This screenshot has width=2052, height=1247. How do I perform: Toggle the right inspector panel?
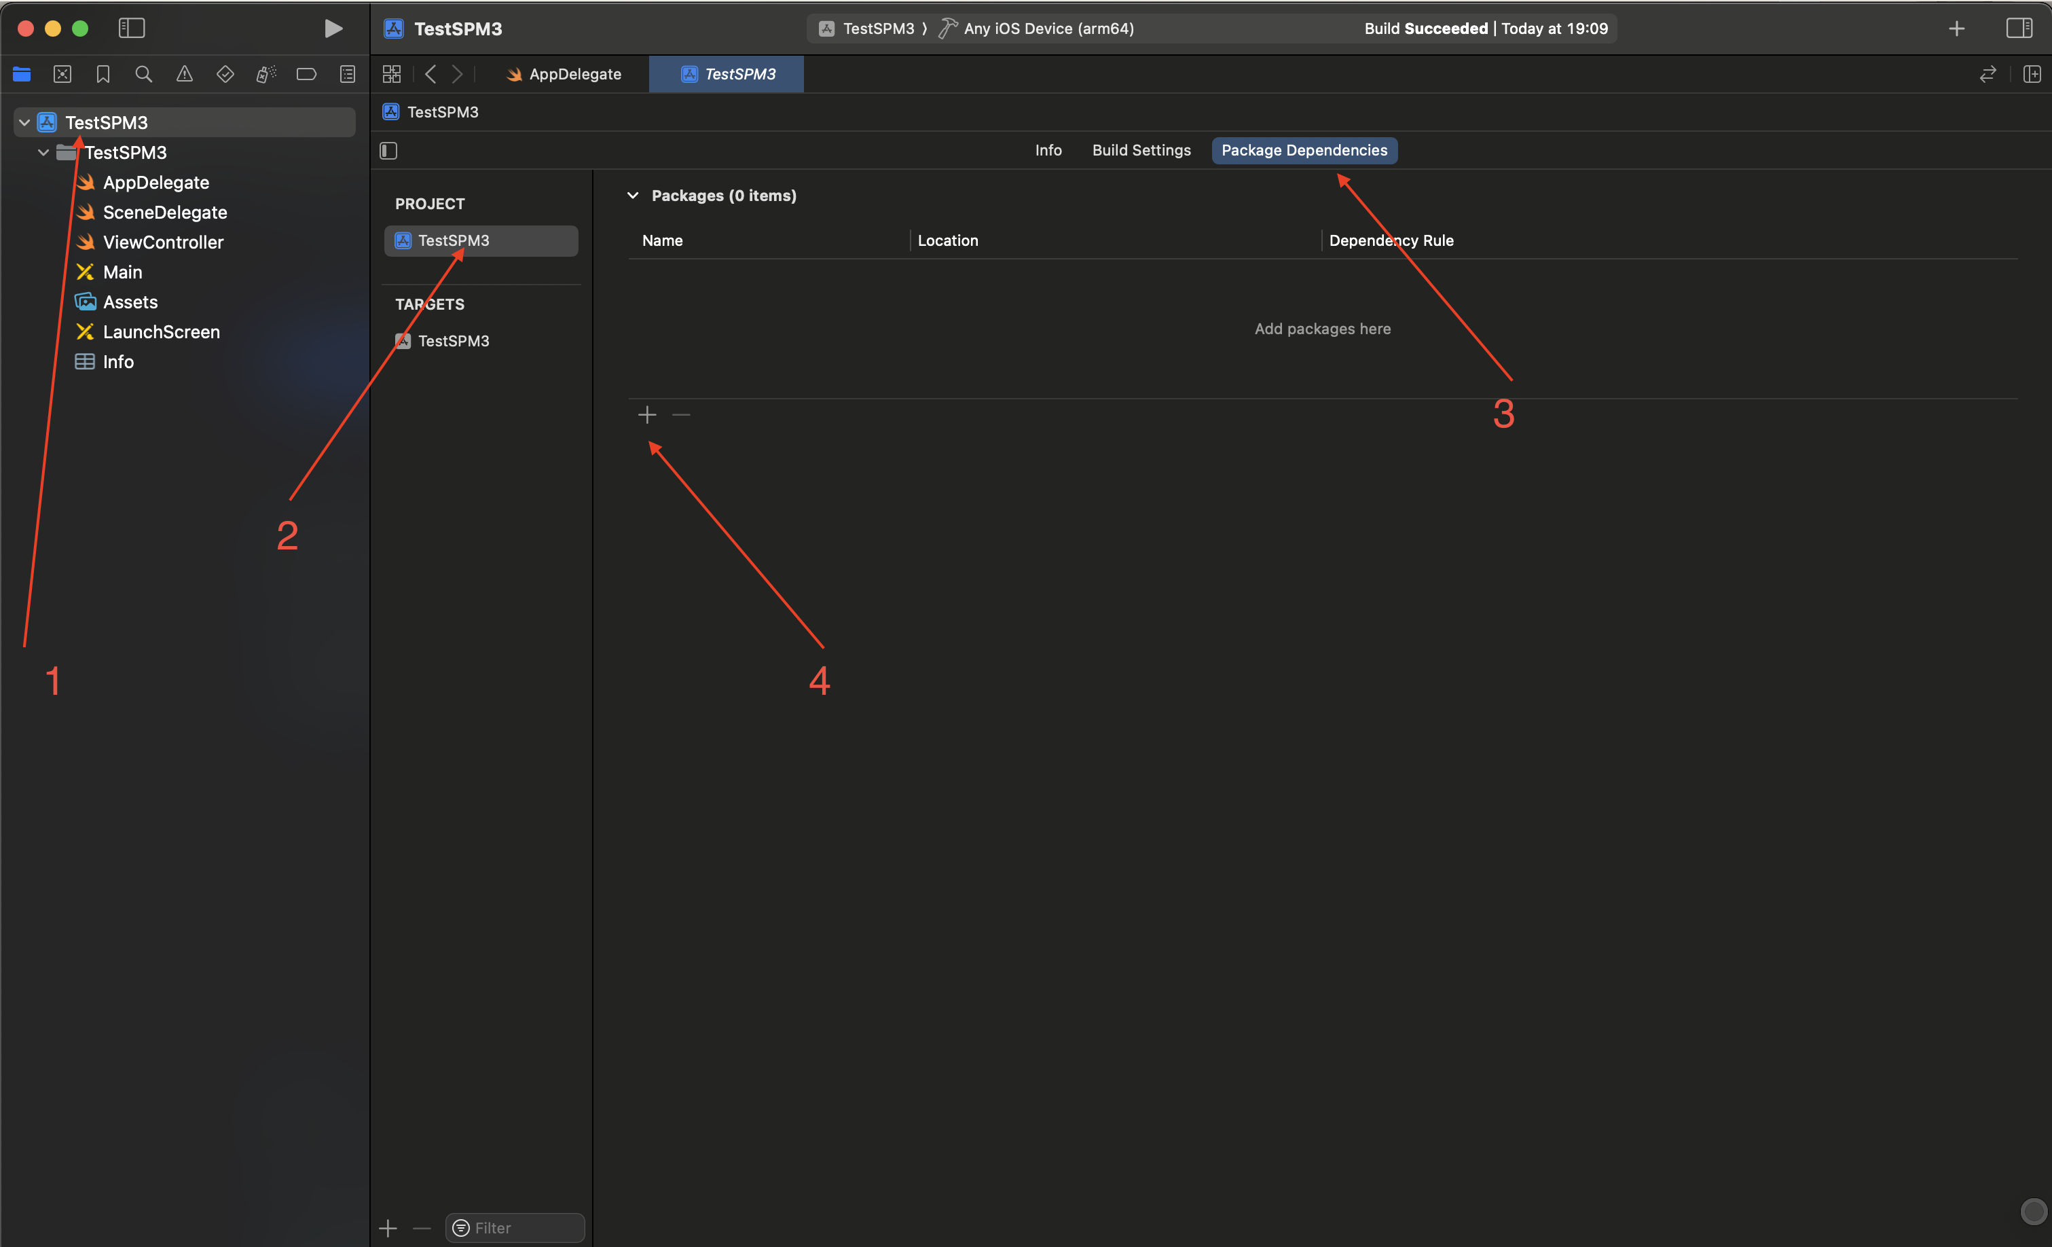(x=2019, y=29)
